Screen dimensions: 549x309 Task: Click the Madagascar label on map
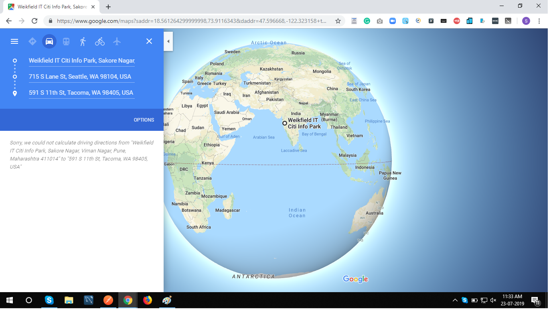(x=228, y=210)
